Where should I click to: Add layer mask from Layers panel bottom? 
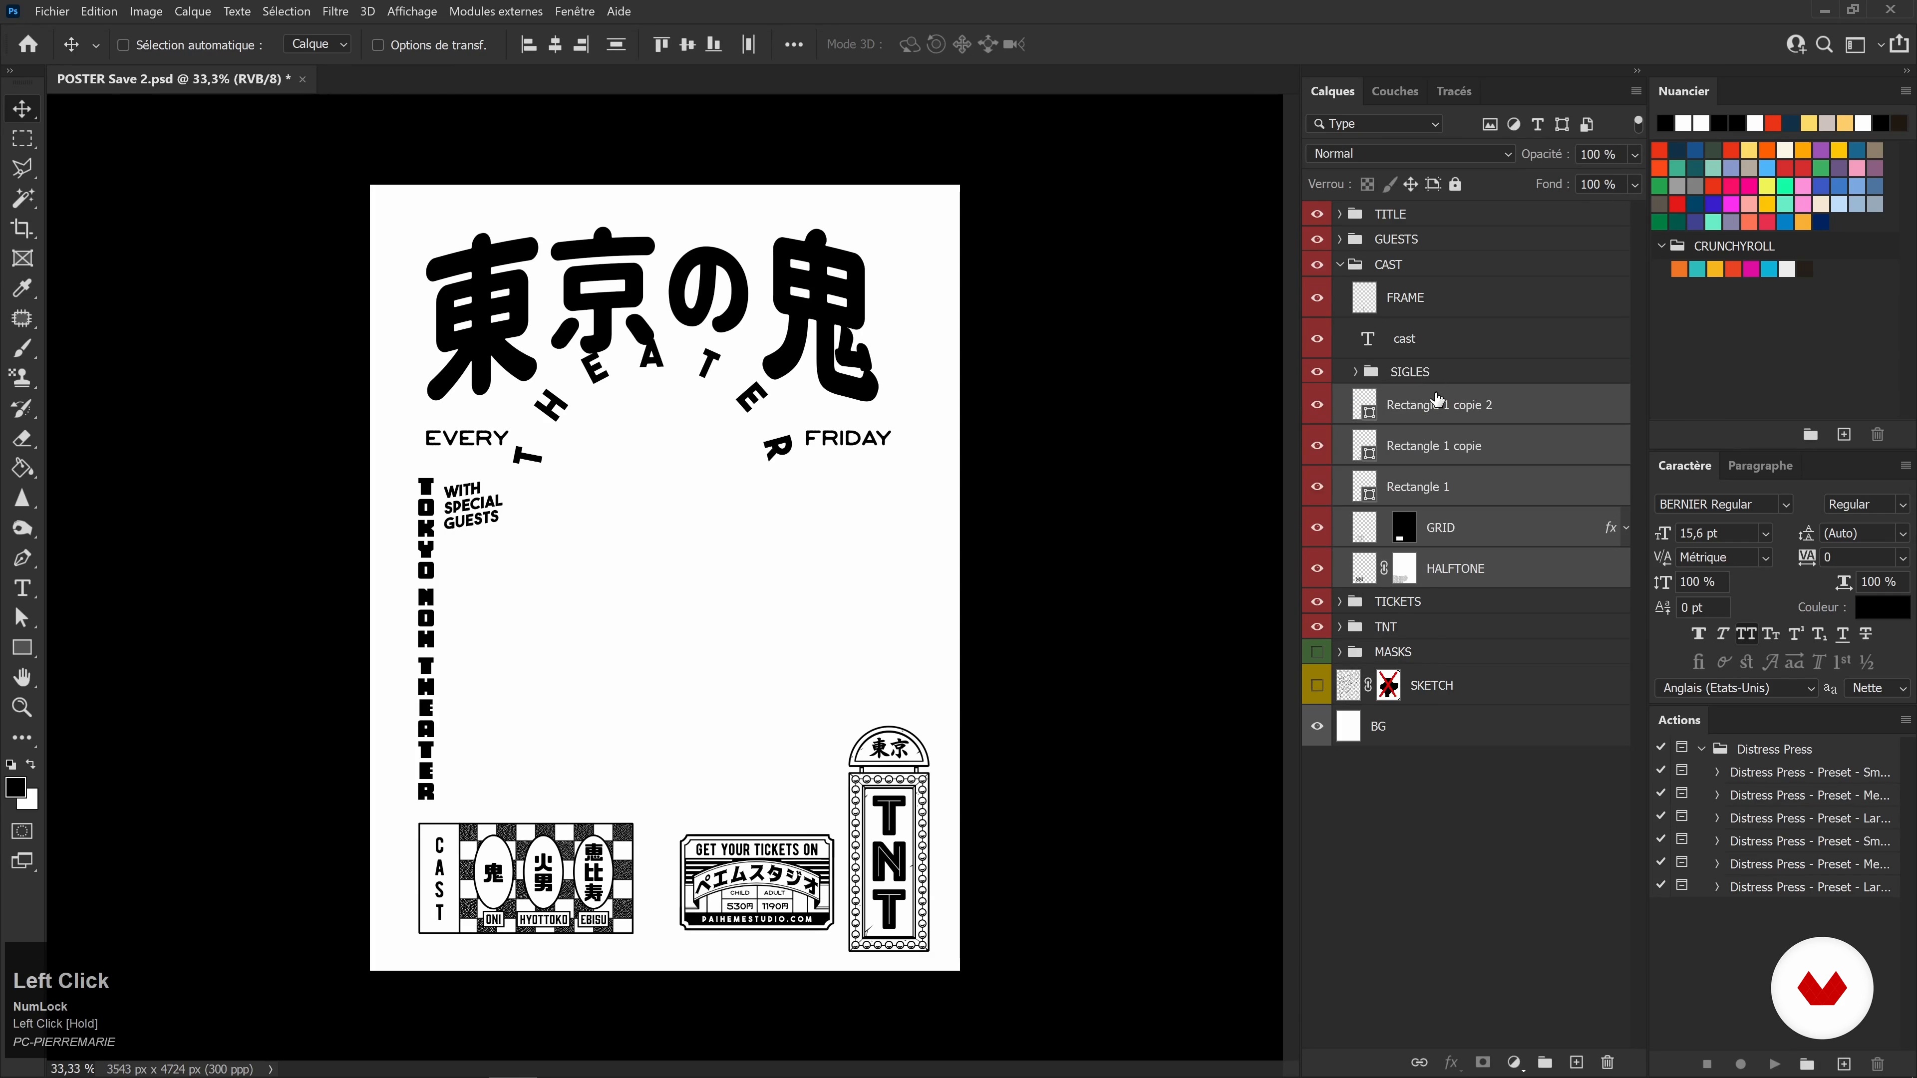pyautogui.click(x=1482, y=1062)
